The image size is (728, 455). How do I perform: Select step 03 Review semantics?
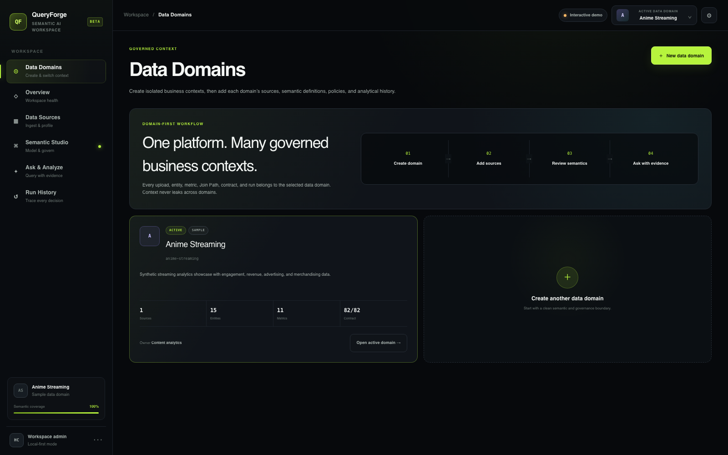[x=570, y=158]
